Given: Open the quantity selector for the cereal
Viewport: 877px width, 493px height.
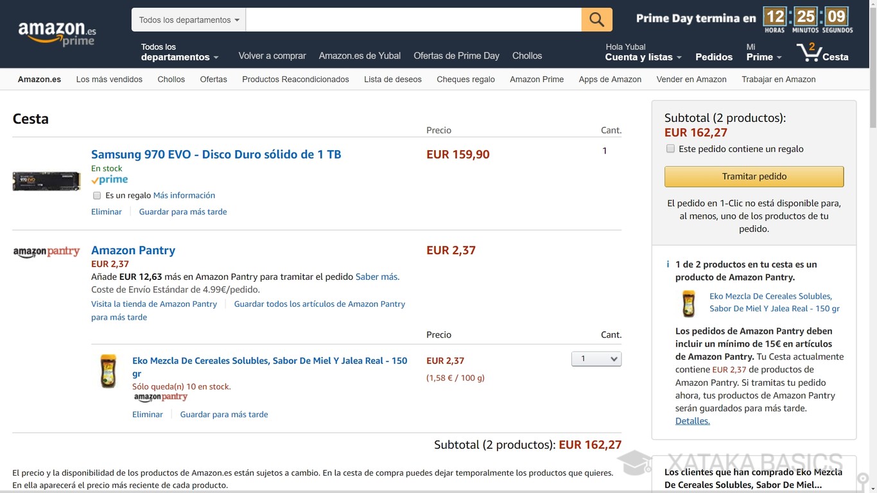Looking at the screenshot, I should point(596,358).
